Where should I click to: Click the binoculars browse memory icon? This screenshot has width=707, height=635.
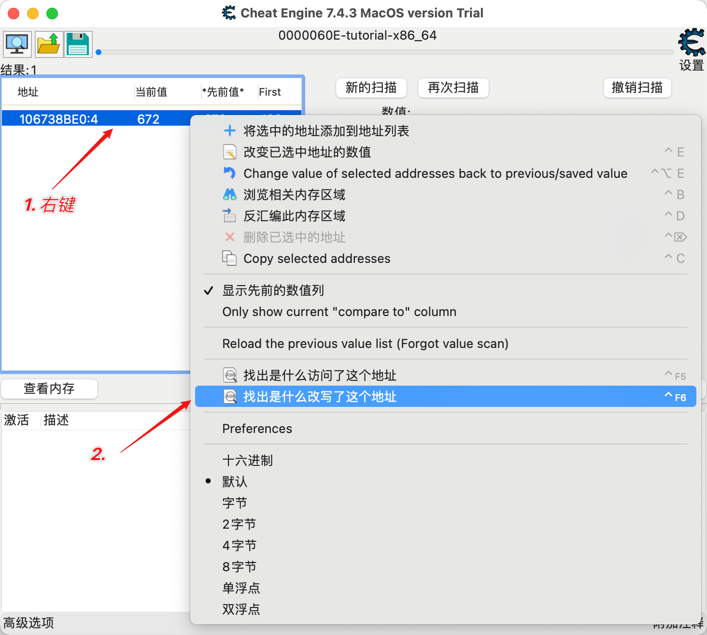point(230,194)
